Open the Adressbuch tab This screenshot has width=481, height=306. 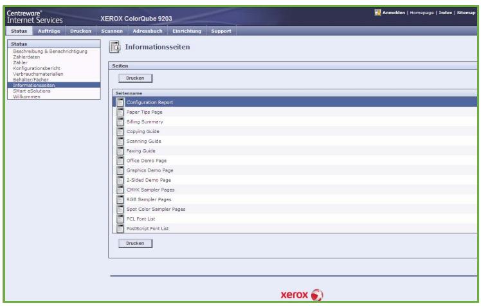pos(147,31)
